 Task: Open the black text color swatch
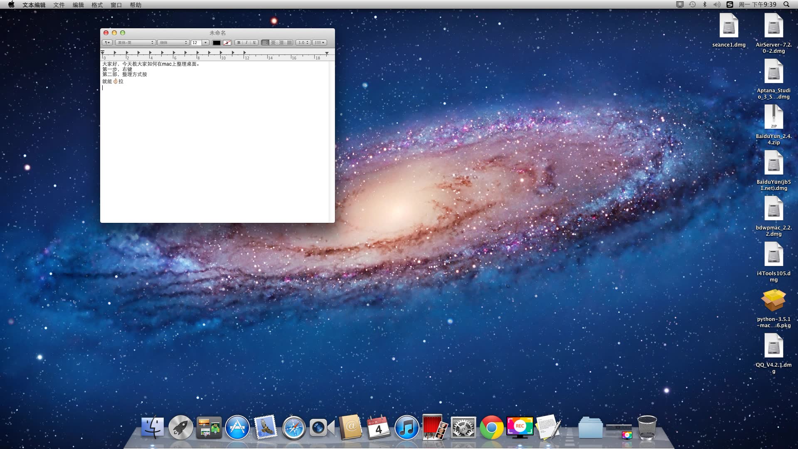click(217, 42)
